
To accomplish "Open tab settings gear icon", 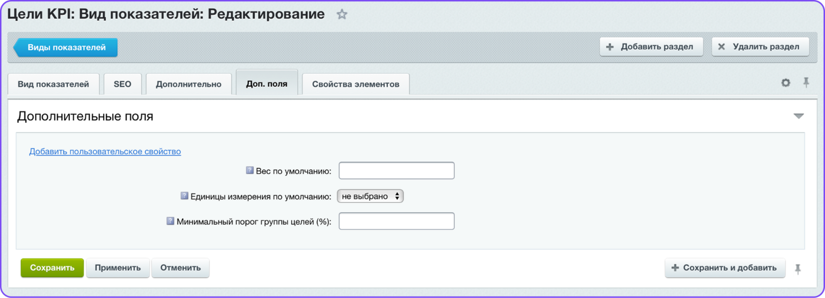I will coord(786,83).
